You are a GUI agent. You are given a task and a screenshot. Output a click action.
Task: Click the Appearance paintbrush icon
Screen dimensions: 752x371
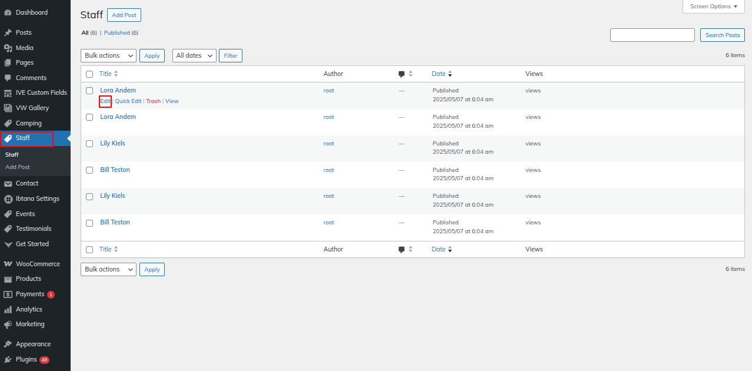(x=8, y=344)
